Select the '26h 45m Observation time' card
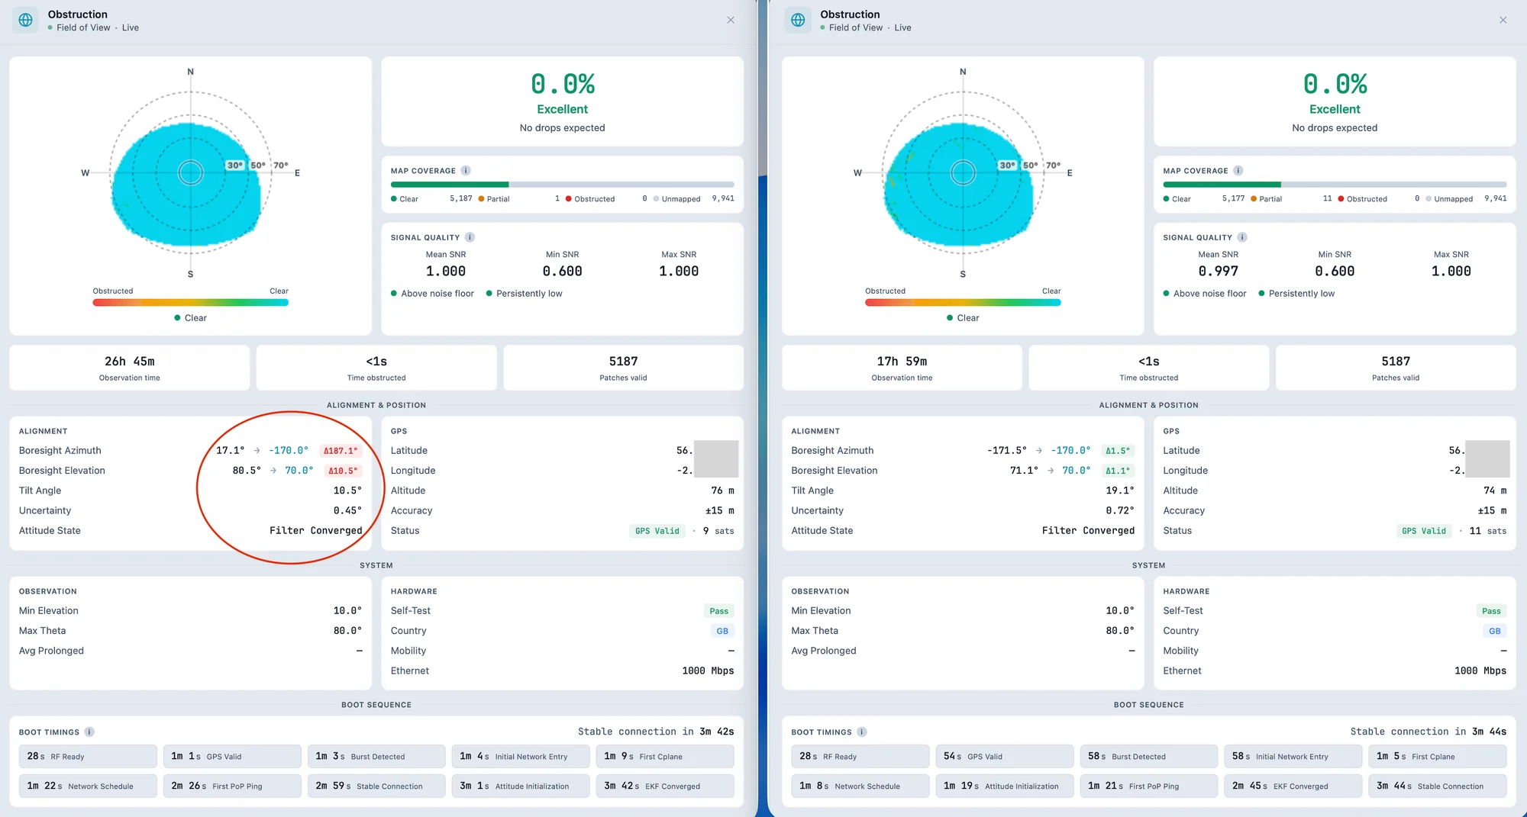Image resolution: width=1527 pixels, height=817 pixels. pos(130,368)
